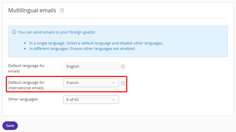The image size is (236, 132).
Task: Save the multilingual email settings
Action: click(10, 126)
